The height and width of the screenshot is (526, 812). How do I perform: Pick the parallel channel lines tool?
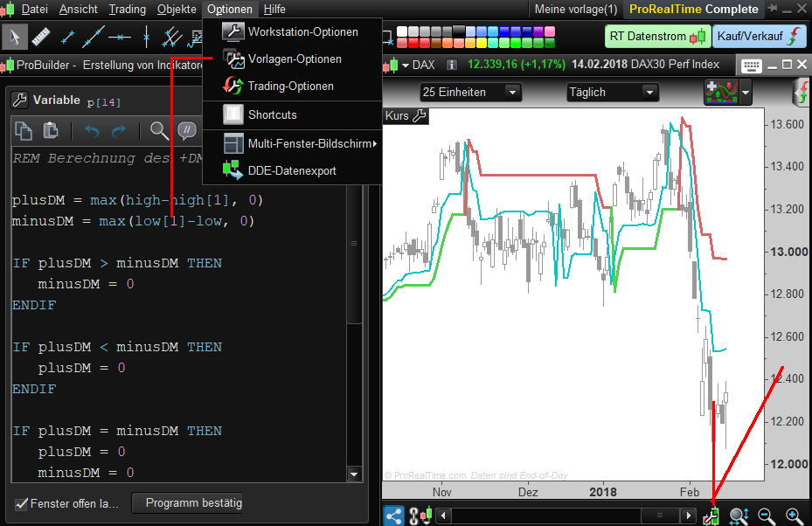click(172, 37)
